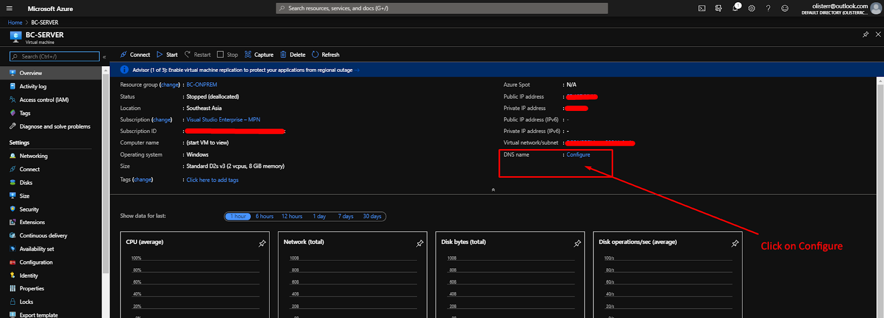Image resolution: width=884 pixels, height=318 pixels.
Task: Click the Connect toolbar button
Action: tap(135, 55)
